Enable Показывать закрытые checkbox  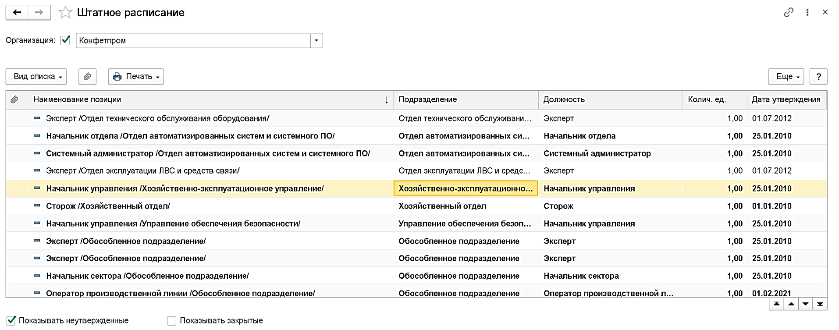[171, 321]
